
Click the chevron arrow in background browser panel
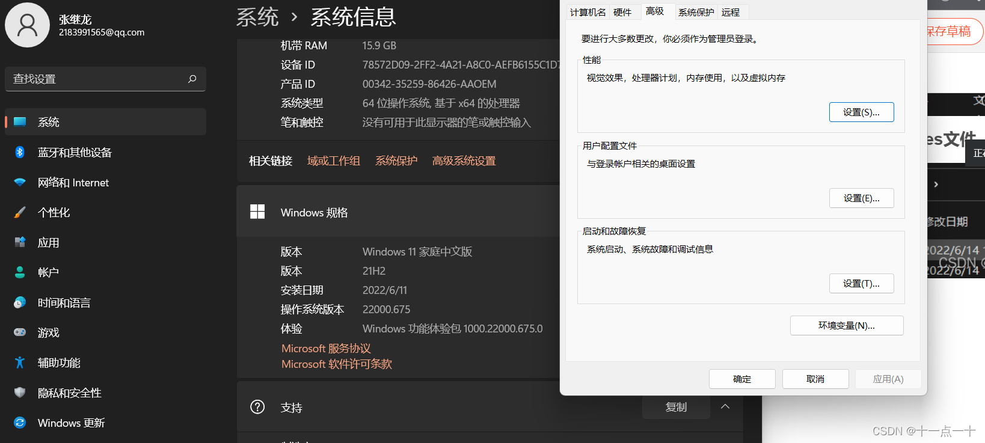(x=936, y=185)
